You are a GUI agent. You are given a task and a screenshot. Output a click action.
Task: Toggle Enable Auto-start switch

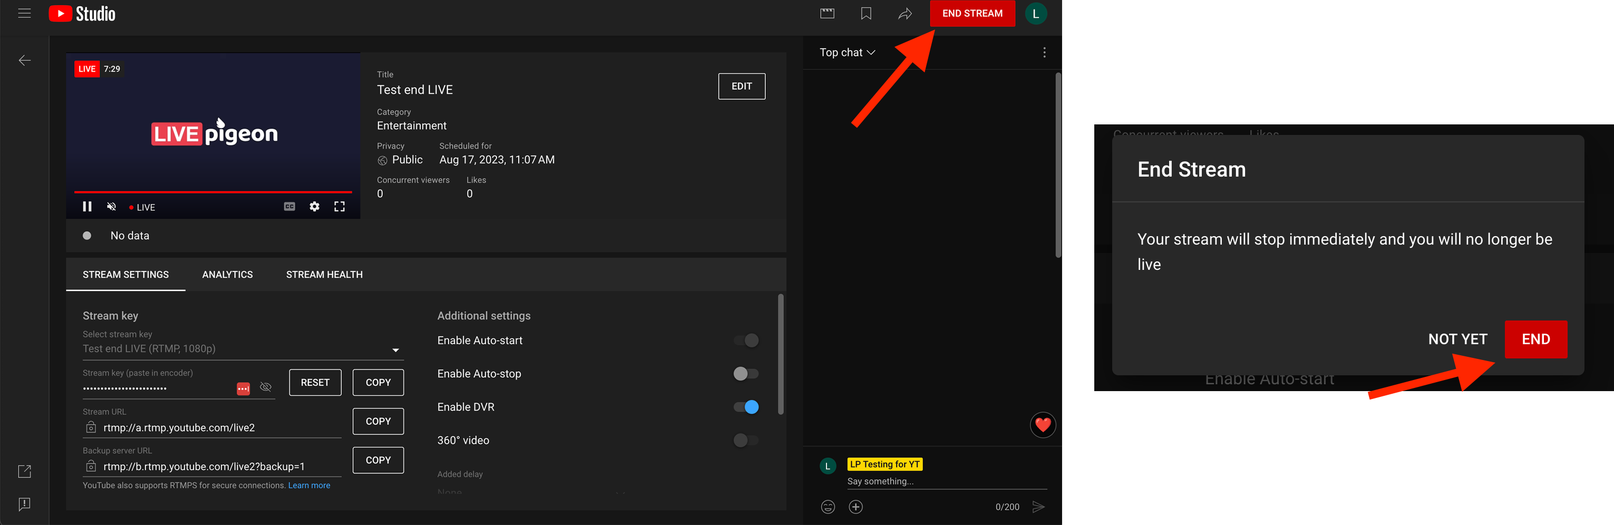tap(746, 340)
